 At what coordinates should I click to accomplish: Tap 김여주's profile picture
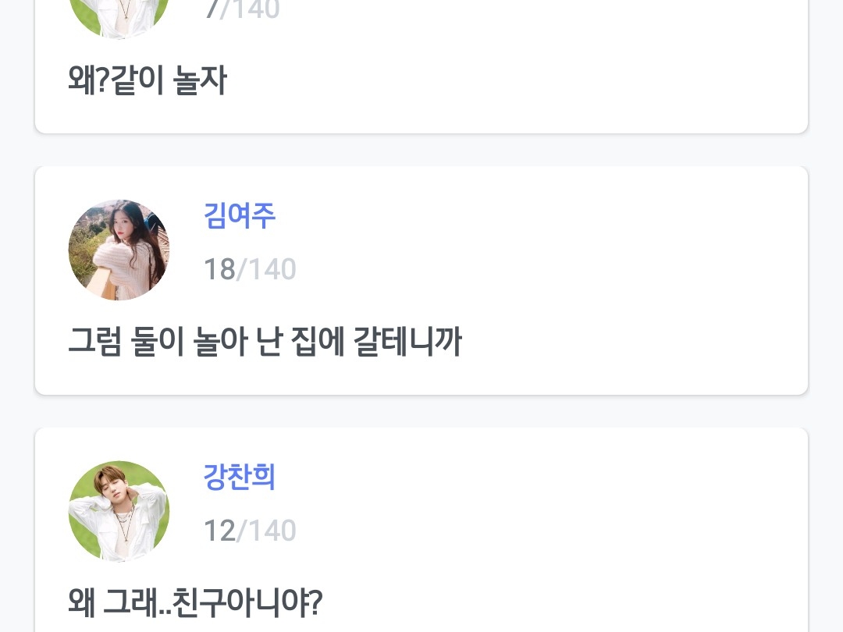pos(119,250)
